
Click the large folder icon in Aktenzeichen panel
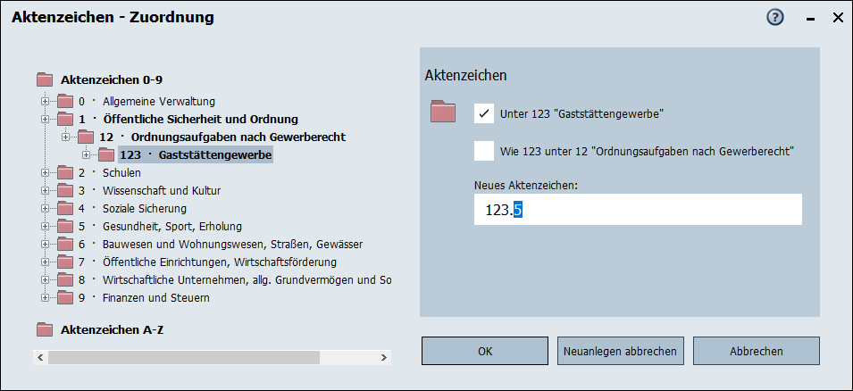click(443, 112)
